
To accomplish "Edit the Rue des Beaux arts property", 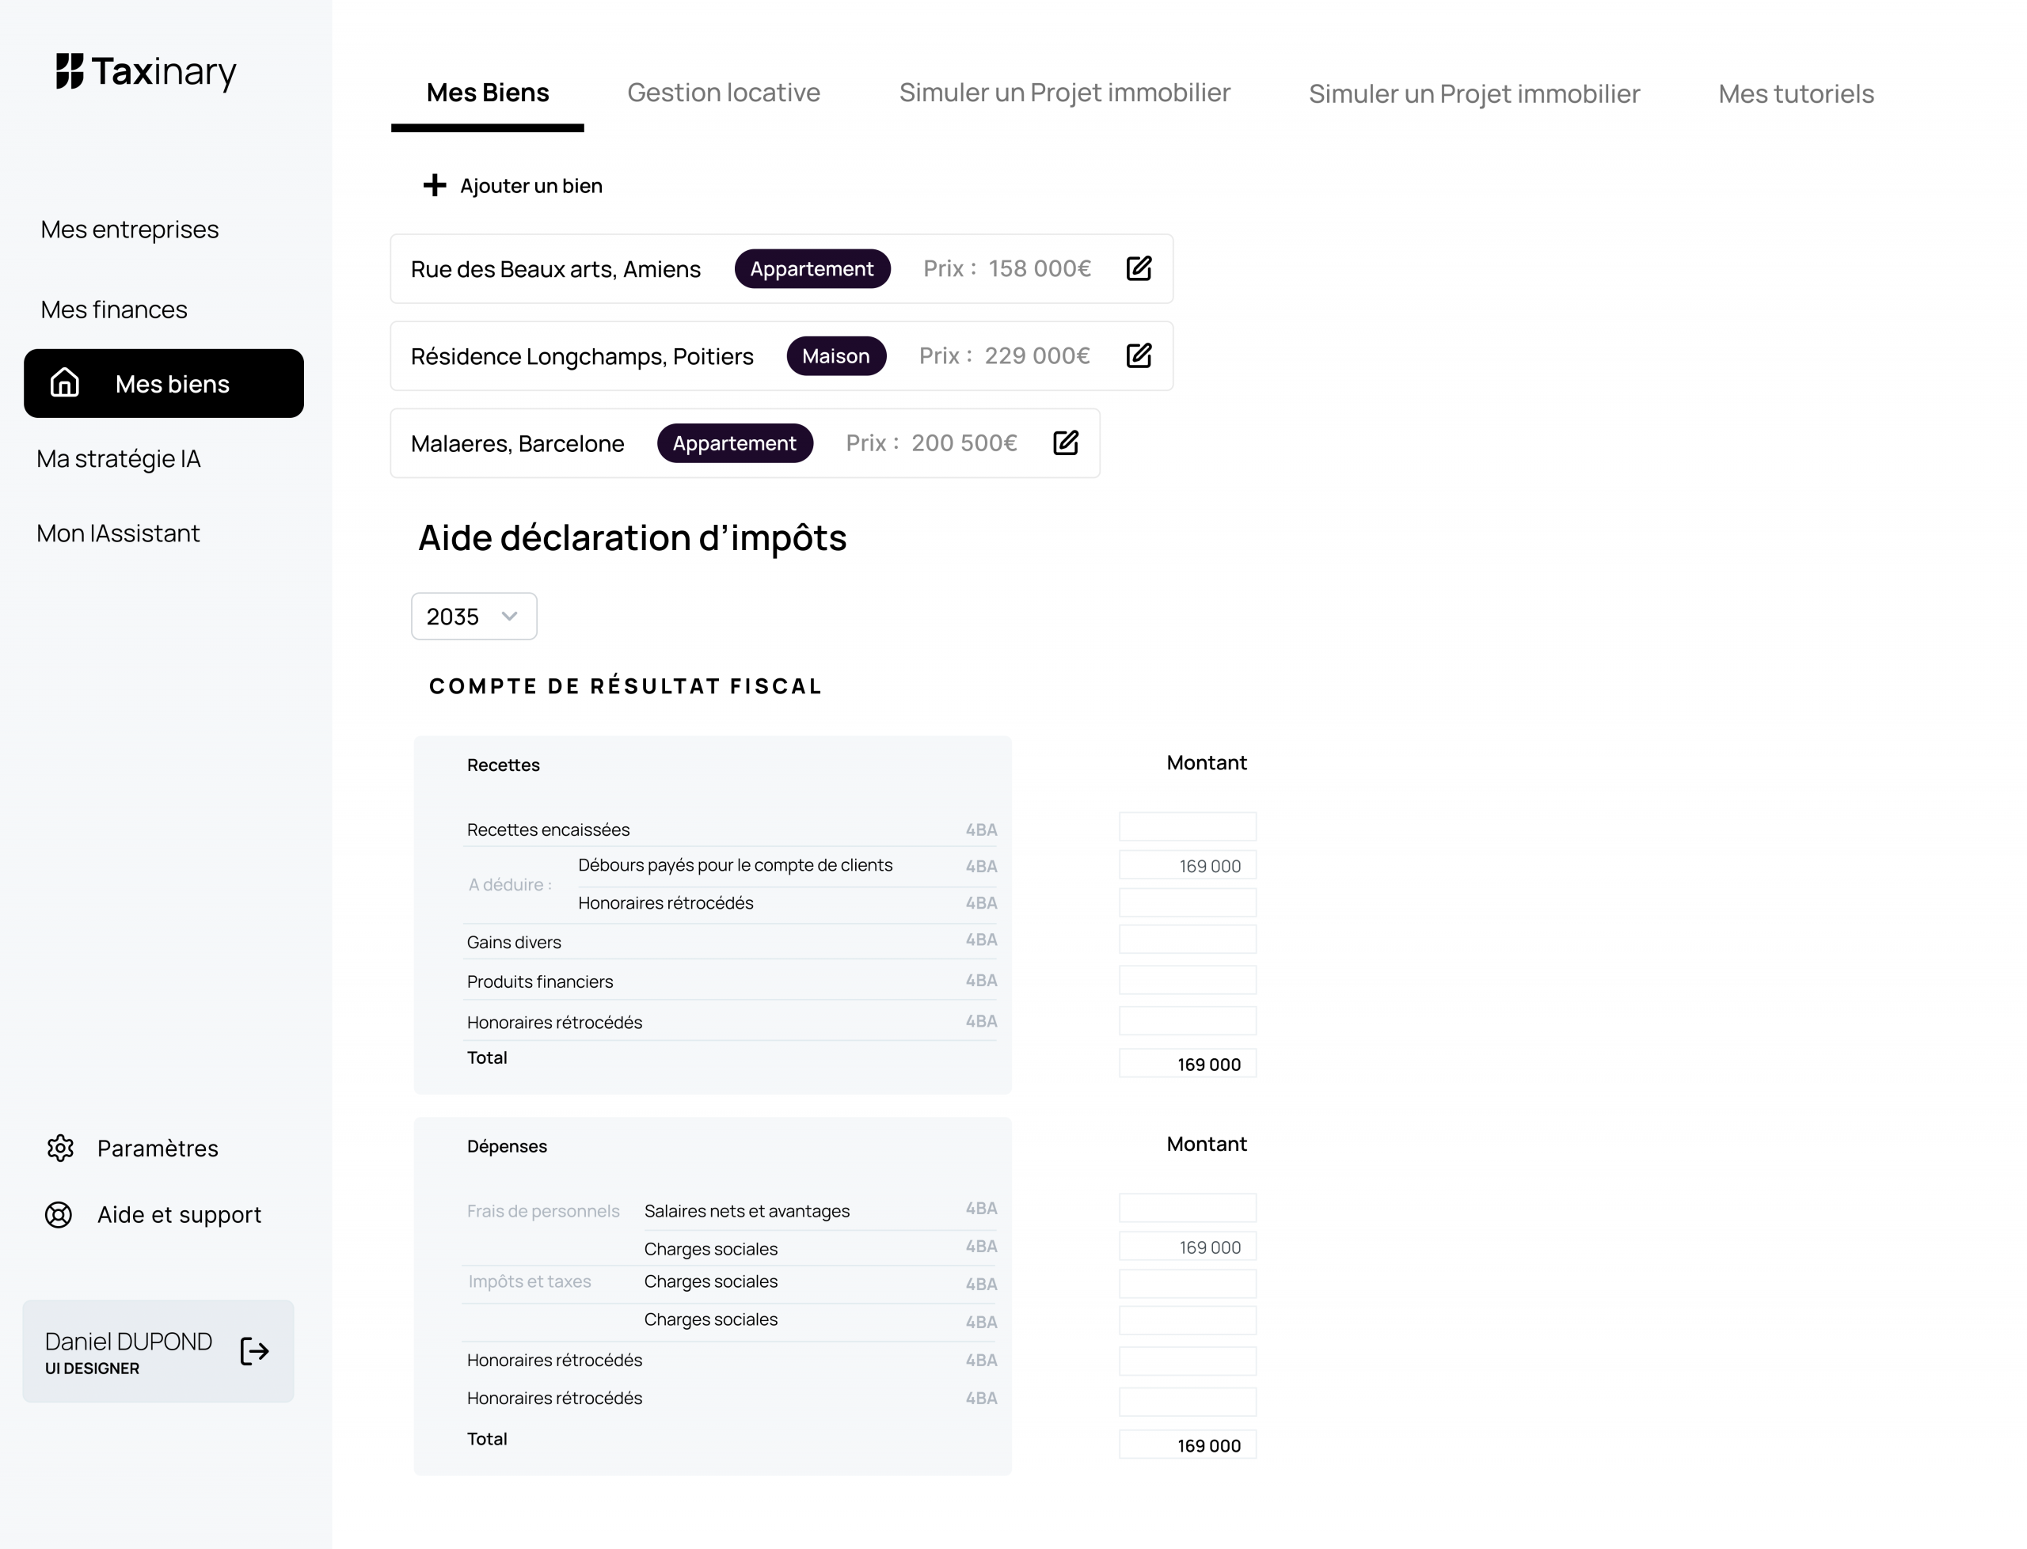I will click(1139, 268).
